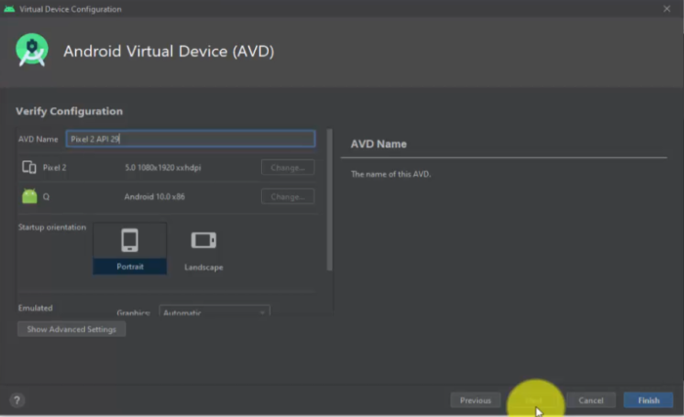Click the configuration panel vertical scrollbar
The width and height of the screenshot is (684, 417).
329,200
